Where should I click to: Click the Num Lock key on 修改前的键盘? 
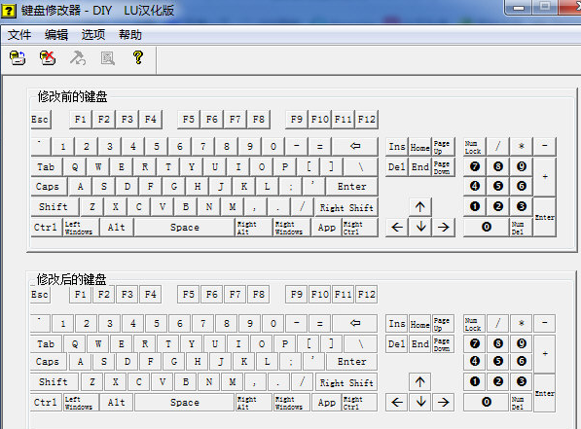pyautogui.click(x=475, y=147)
